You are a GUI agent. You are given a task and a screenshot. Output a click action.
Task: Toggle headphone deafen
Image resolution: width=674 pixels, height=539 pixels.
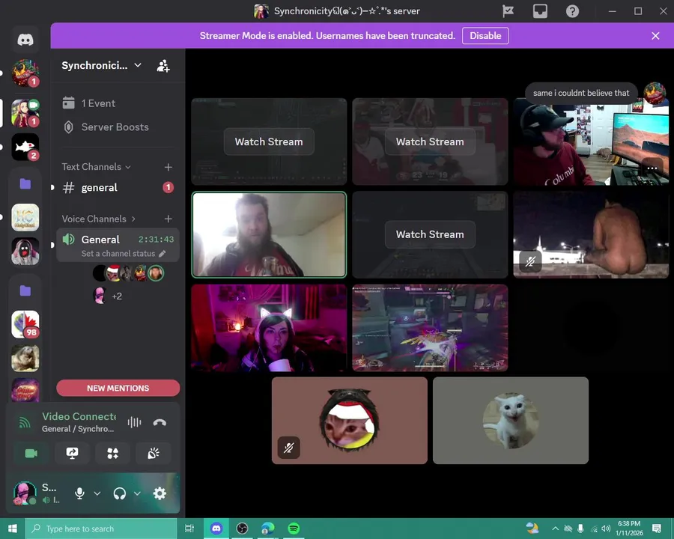pos(120,493)
